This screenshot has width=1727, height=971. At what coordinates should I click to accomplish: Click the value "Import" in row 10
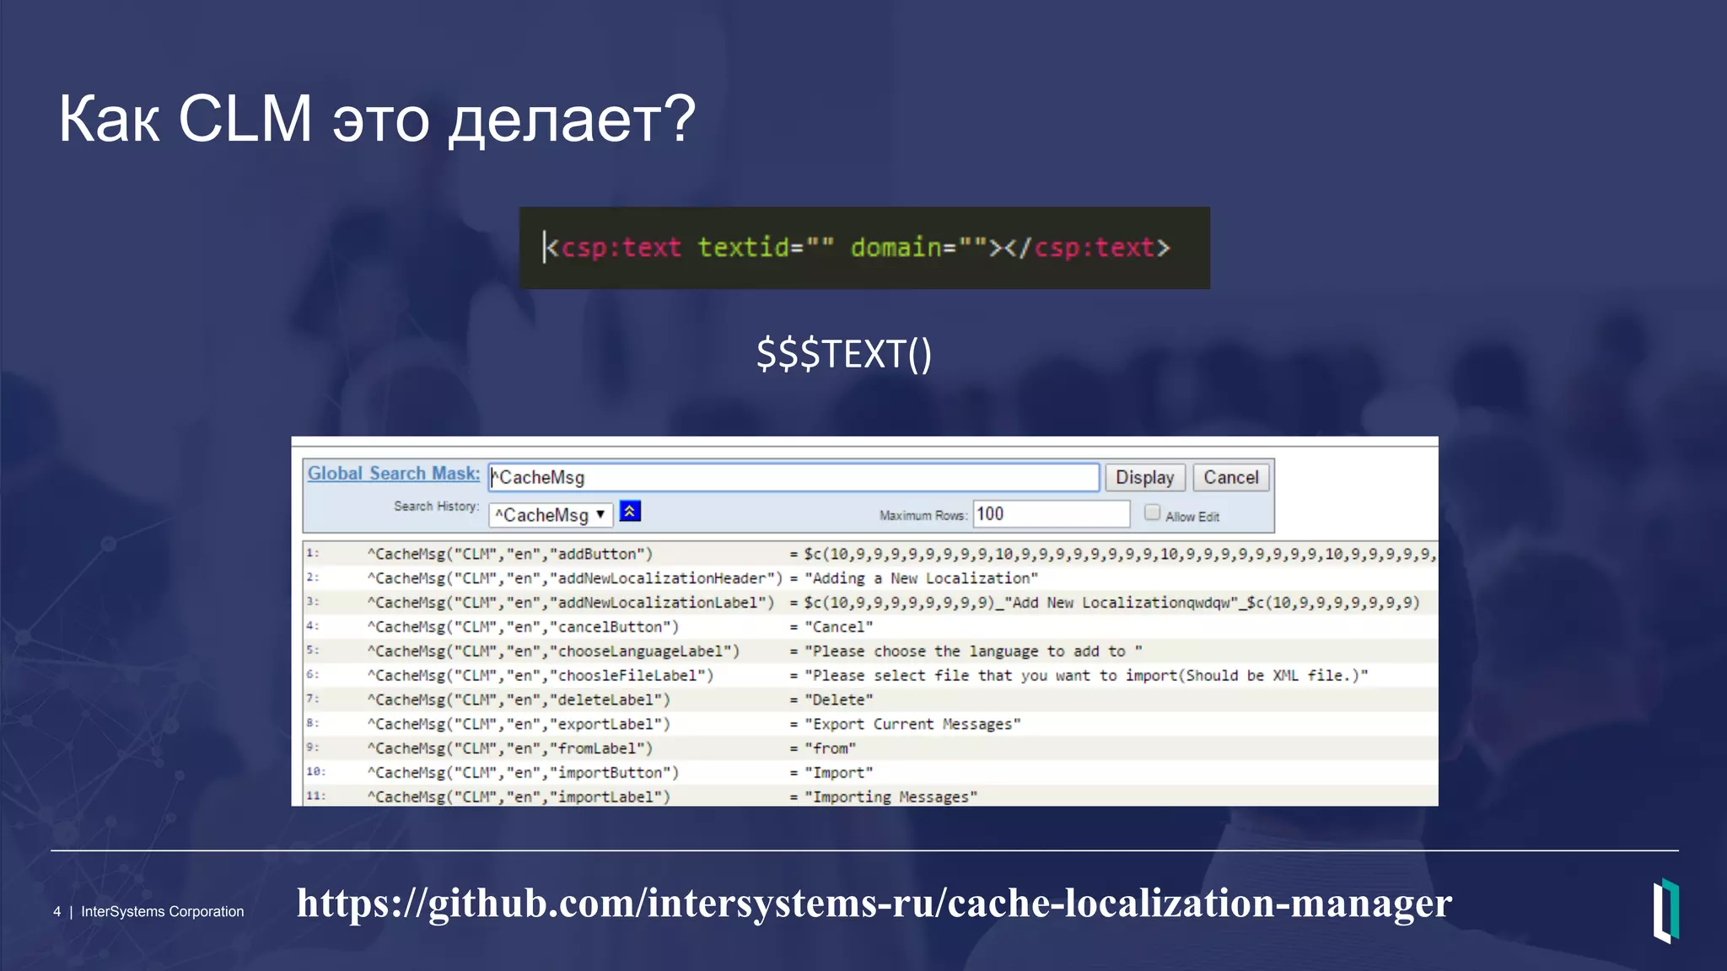(839, 773)
